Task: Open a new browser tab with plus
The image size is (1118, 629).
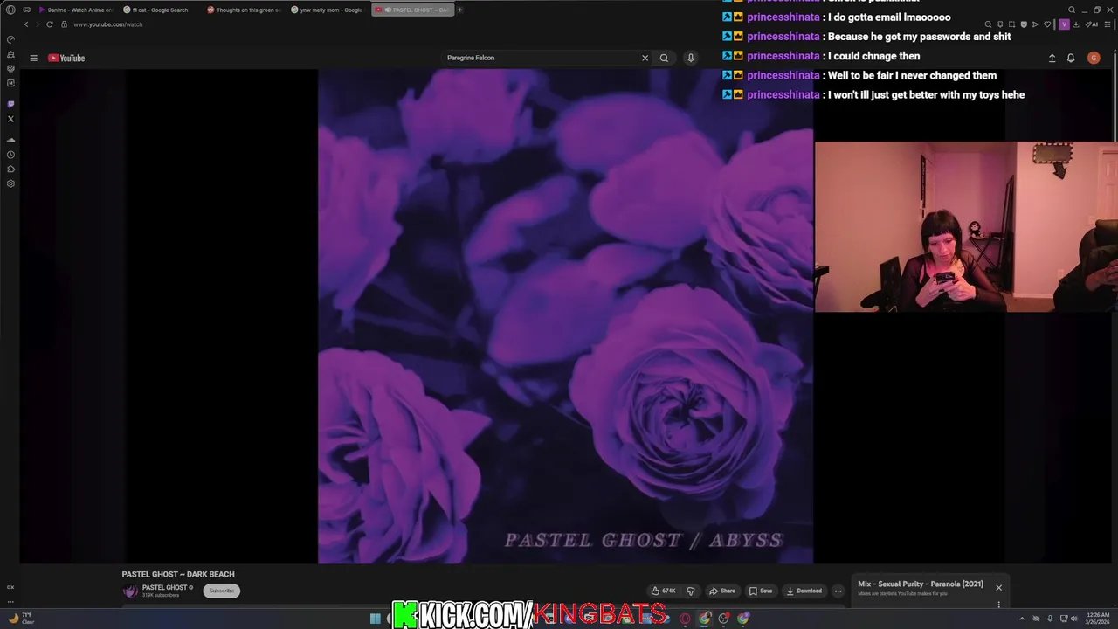Action: coord(460,10)
